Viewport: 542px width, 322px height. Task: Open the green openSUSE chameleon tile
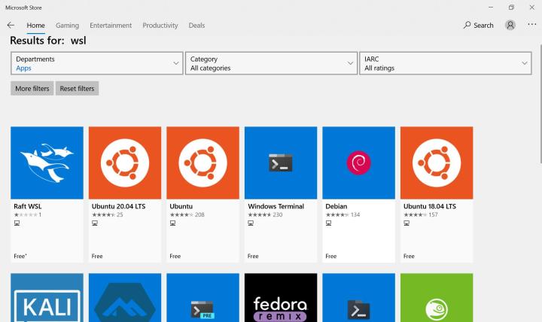[437, 298]
